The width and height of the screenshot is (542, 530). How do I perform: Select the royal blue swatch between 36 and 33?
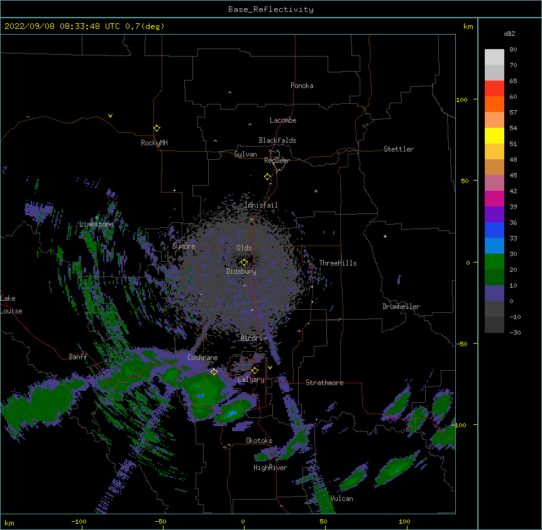click(494, 230)
